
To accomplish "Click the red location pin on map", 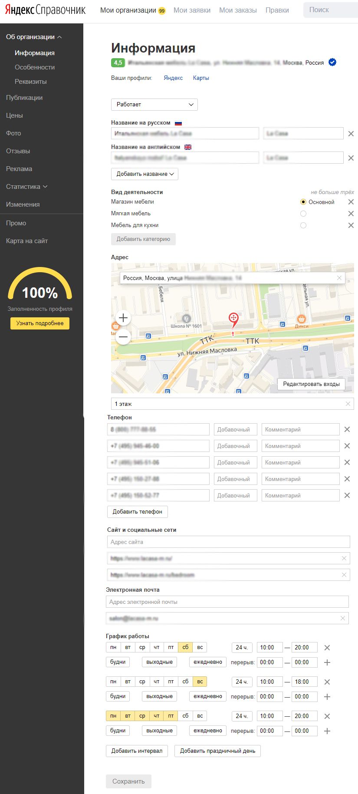I will [x=233, y=320].
